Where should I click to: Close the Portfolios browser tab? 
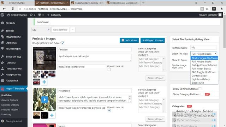pyautogui.click(x=67, y=3)
